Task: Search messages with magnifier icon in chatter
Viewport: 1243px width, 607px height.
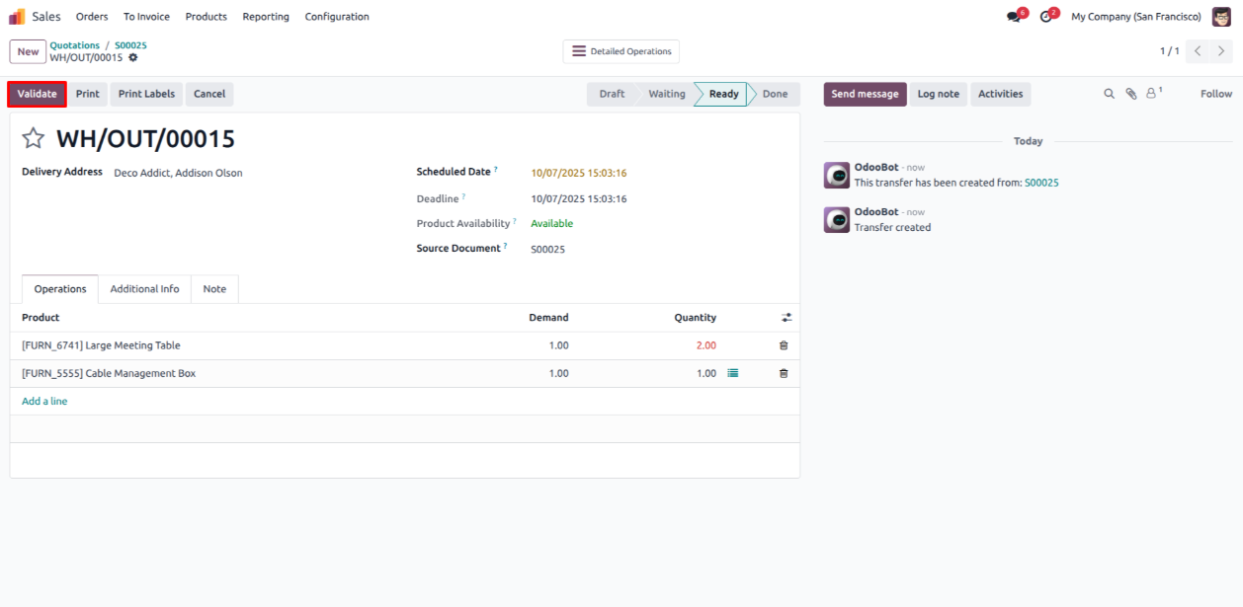Action: click(x=1109, y=94)
